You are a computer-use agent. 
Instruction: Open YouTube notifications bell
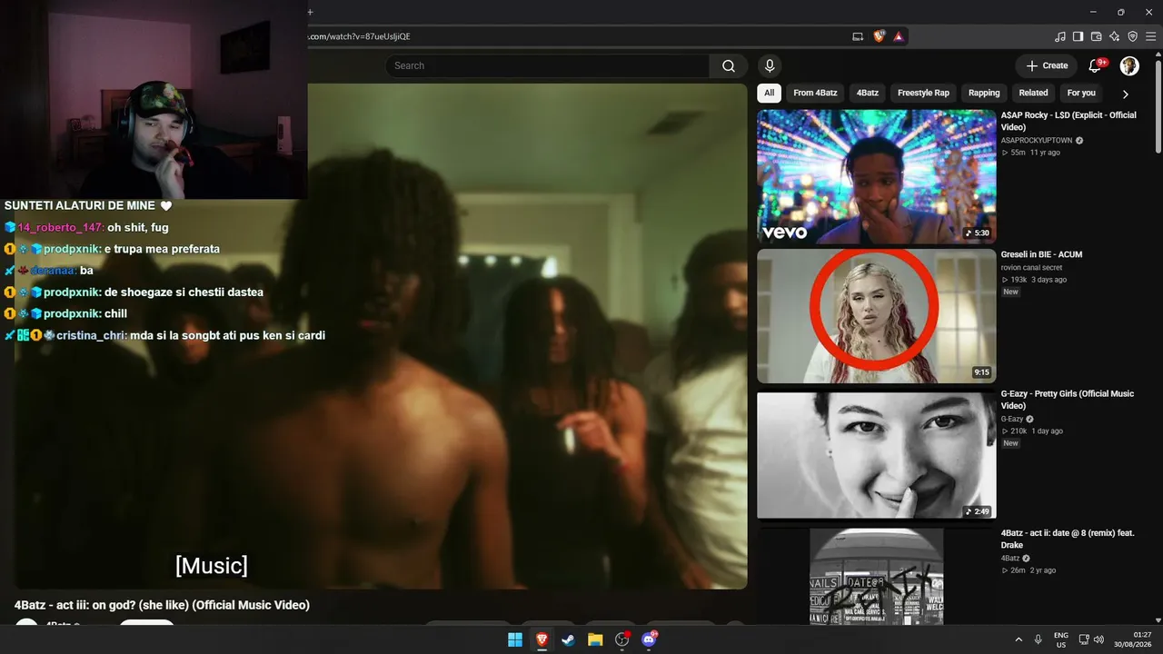(1096, 65)
